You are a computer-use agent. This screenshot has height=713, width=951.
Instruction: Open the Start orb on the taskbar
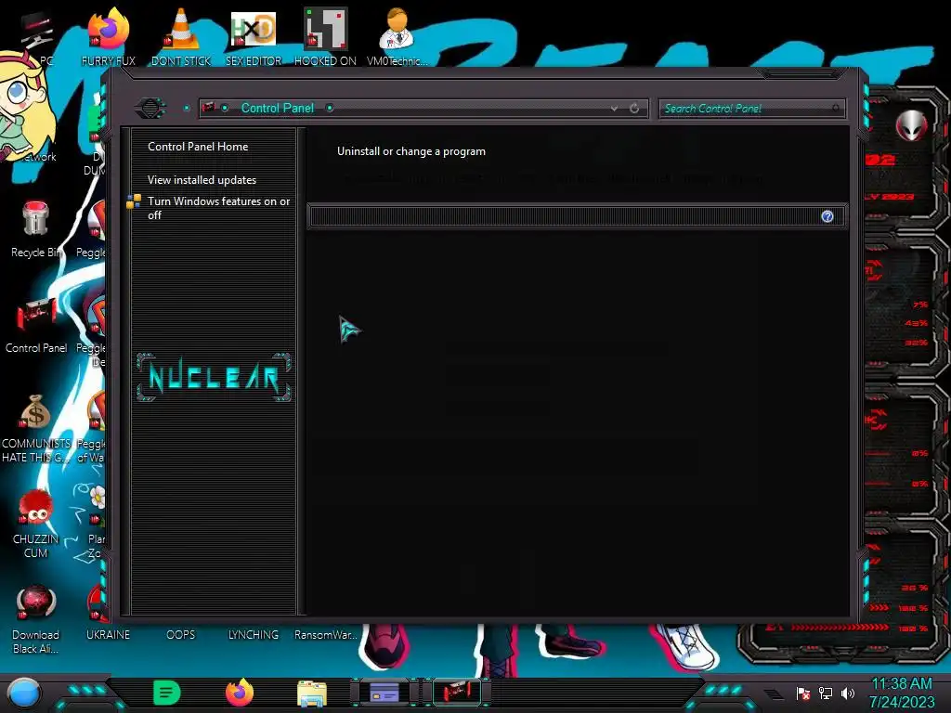click(23, 694)
